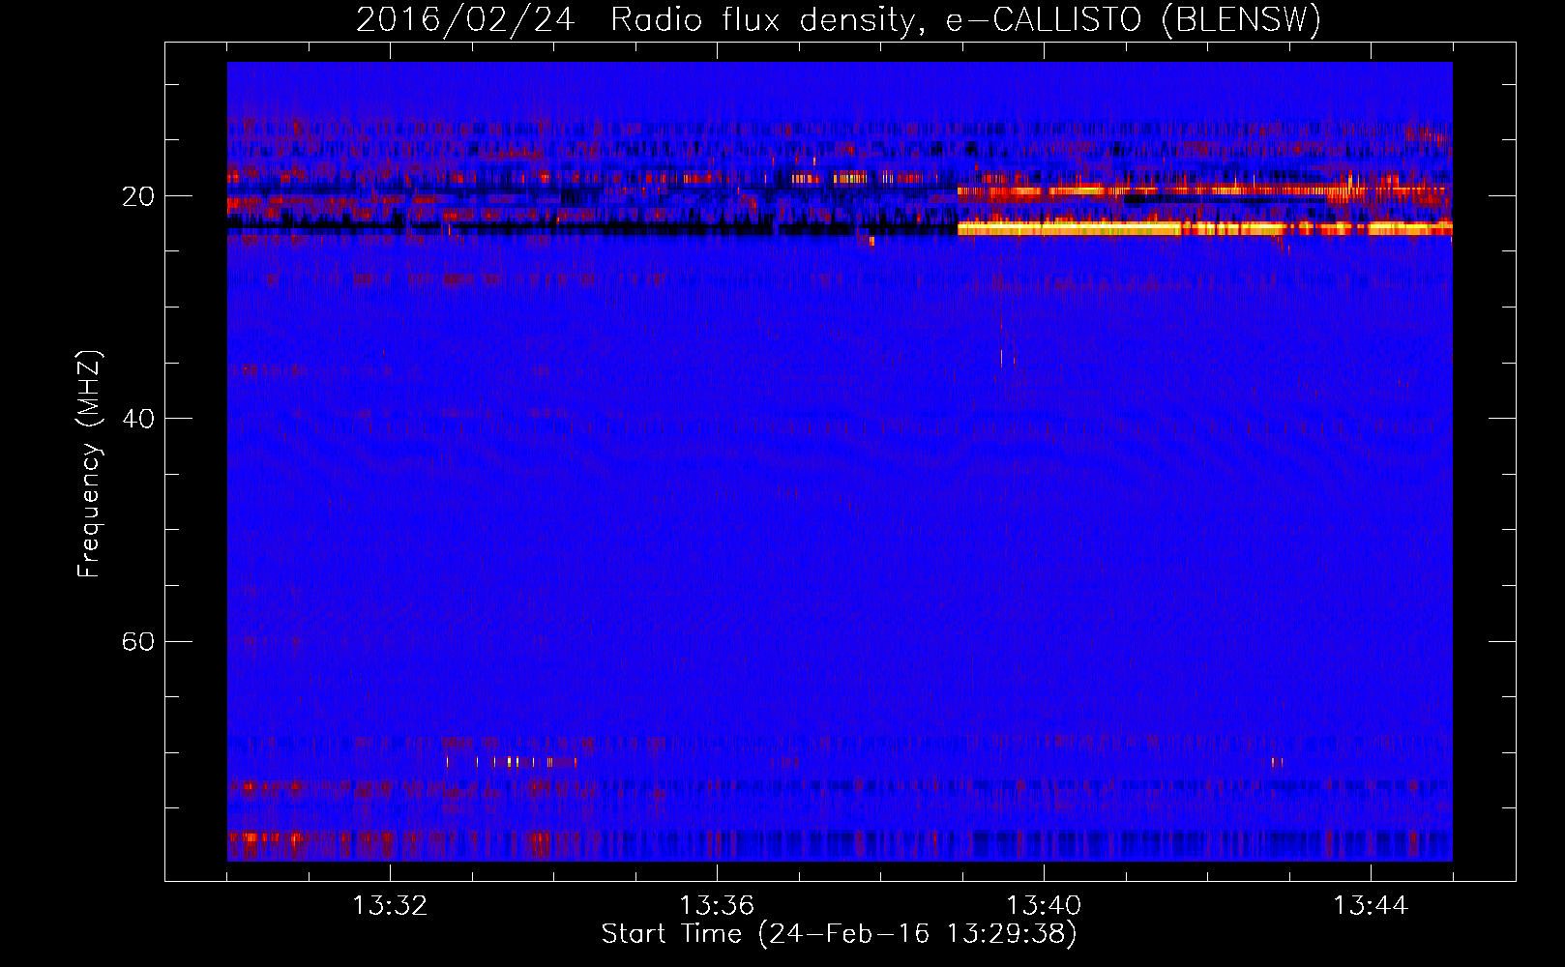This screenshot has width=1565, height=967.
Task: Click the black horizontal band below 20 MHz before 13:39
Action: [592, 227]
